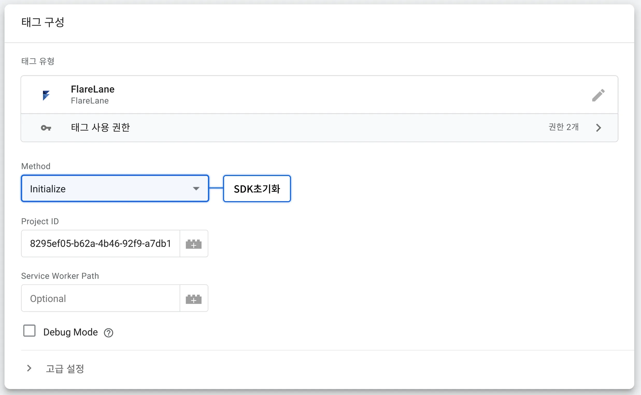Click the Service Worker Path input field
The width and height of the screenshot is (641, 395).
pyautogui.click(x=101, y=298)
